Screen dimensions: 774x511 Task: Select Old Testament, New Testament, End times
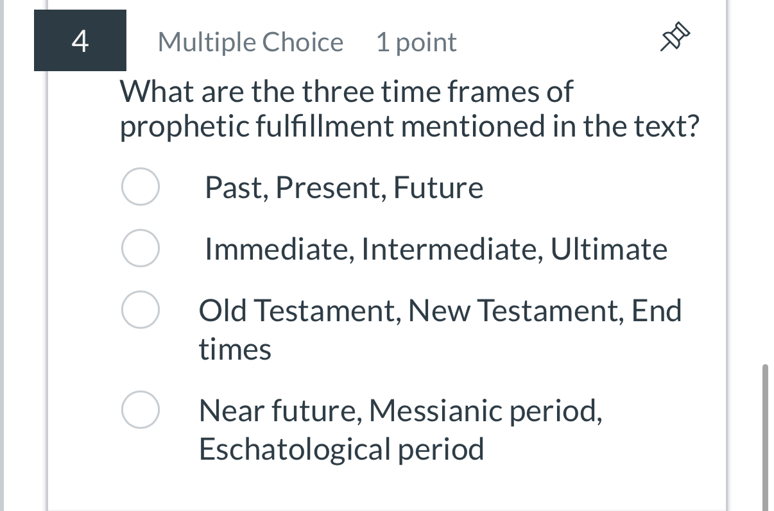[140, 310]
